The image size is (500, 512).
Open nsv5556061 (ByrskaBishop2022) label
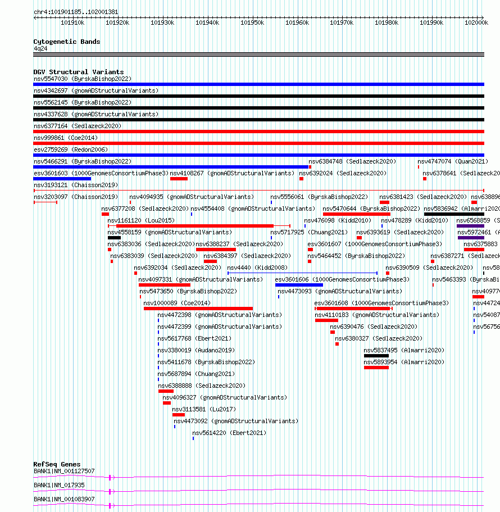click(x=319, y=197)
